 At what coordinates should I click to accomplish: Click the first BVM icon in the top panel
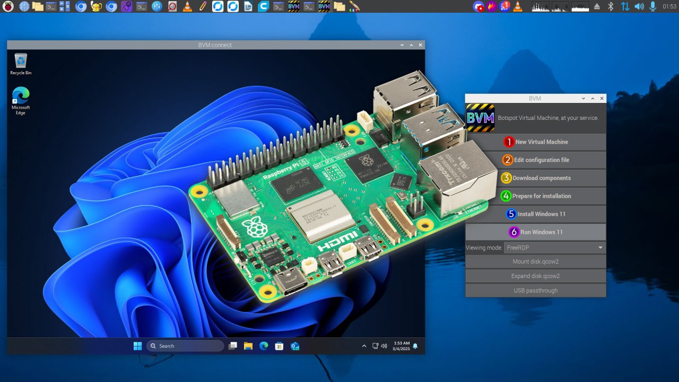(294, 6)
